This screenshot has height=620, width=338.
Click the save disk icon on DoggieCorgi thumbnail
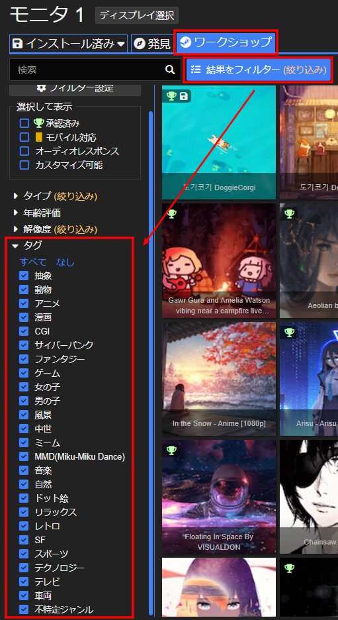[184, 96]
